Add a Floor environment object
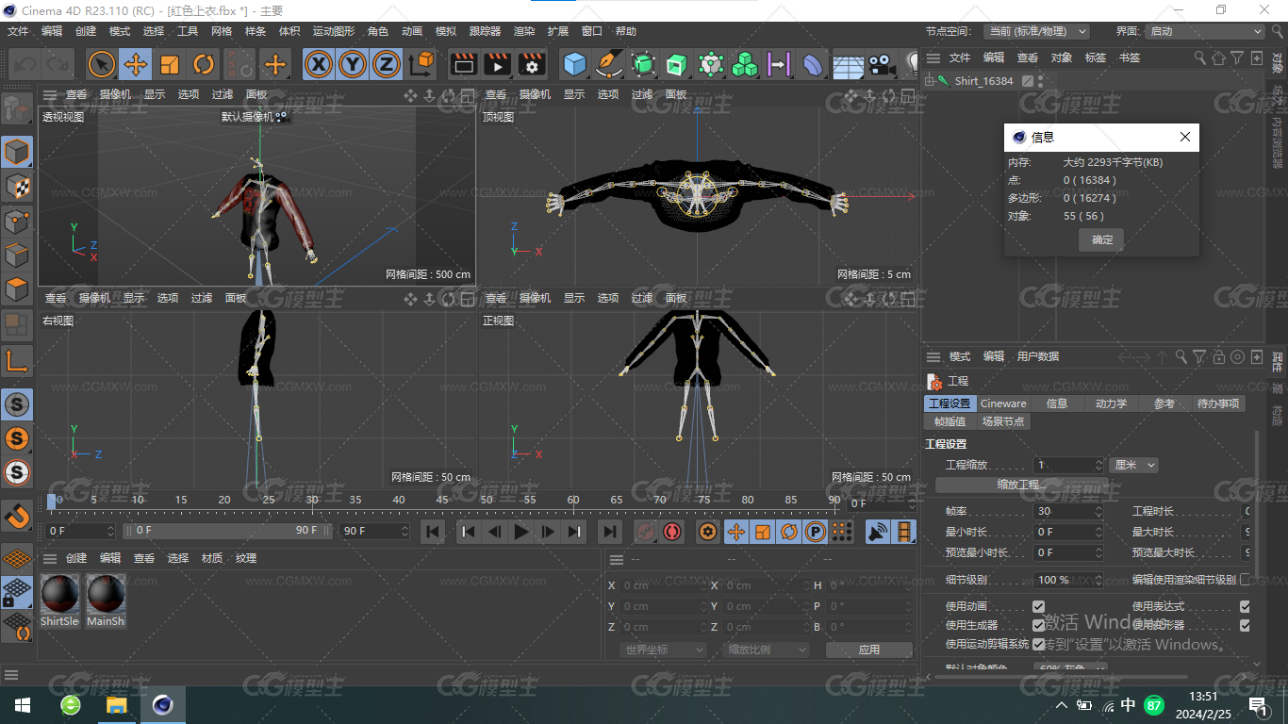The image size is (1288, 724). tap(847, 64)
